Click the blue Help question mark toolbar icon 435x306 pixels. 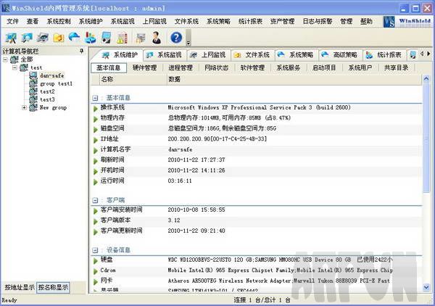(x=175, y=37)
